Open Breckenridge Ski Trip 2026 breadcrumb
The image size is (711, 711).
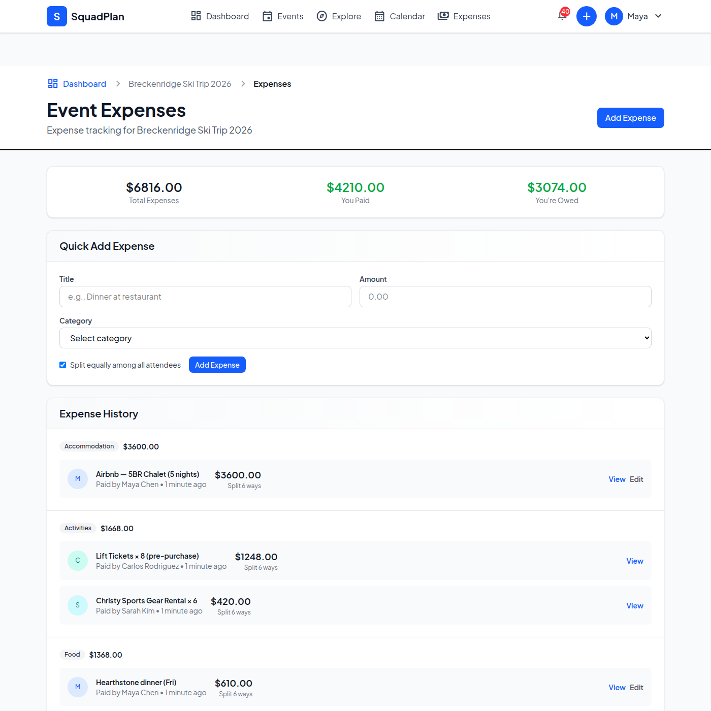pos(180,83)
